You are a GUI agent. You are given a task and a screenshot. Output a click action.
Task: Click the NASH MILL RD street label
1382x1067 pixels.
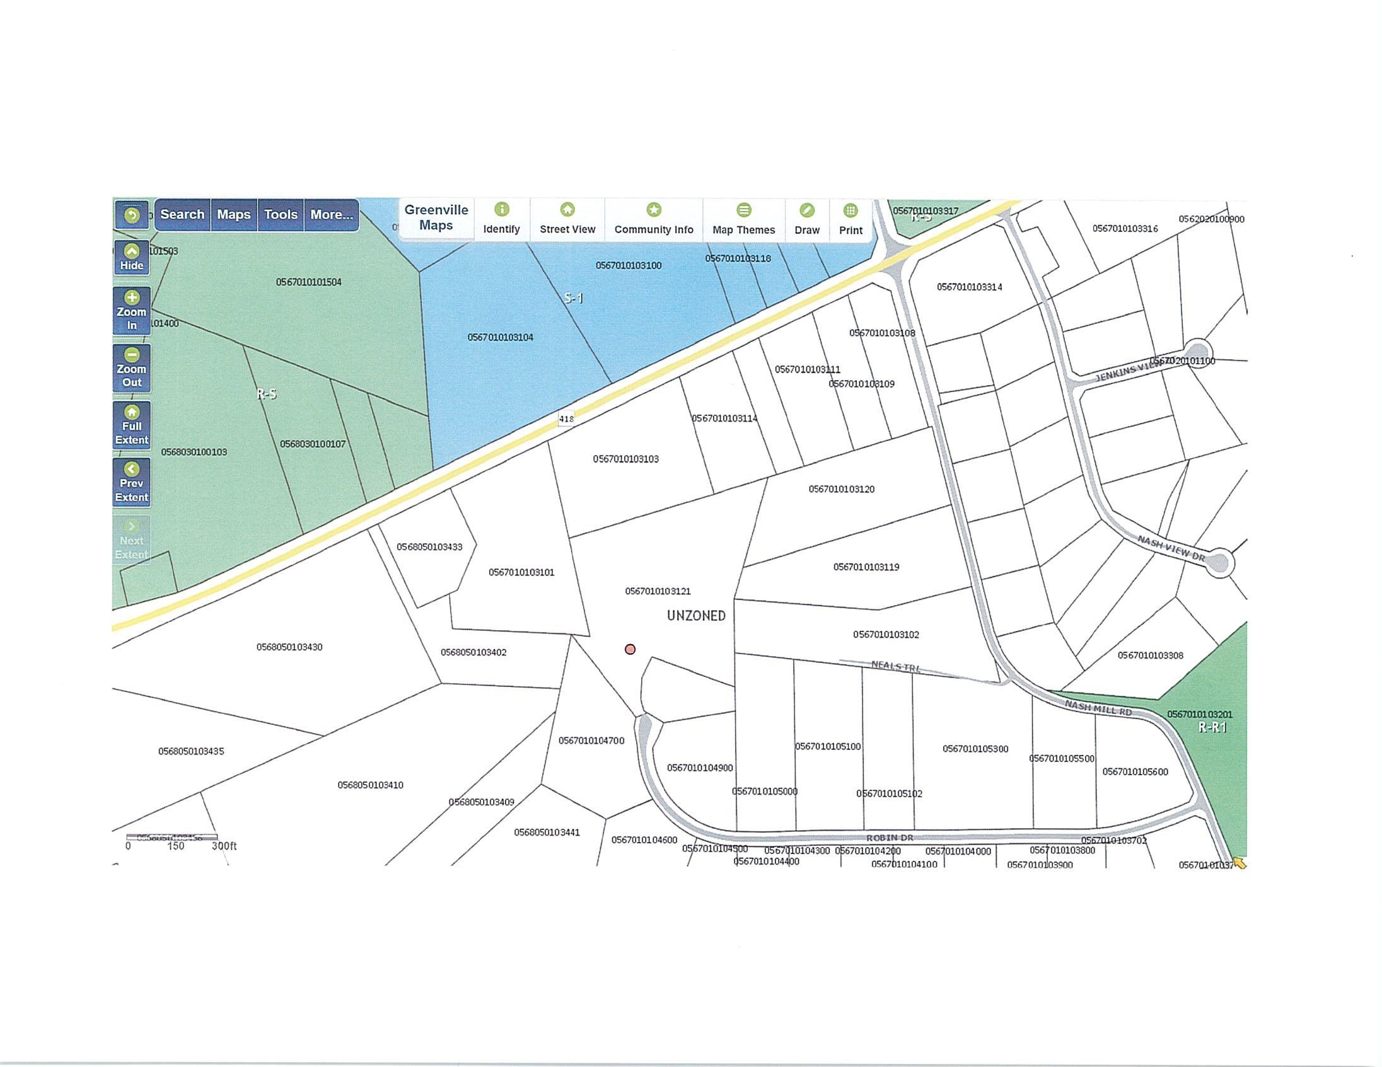1098,708
